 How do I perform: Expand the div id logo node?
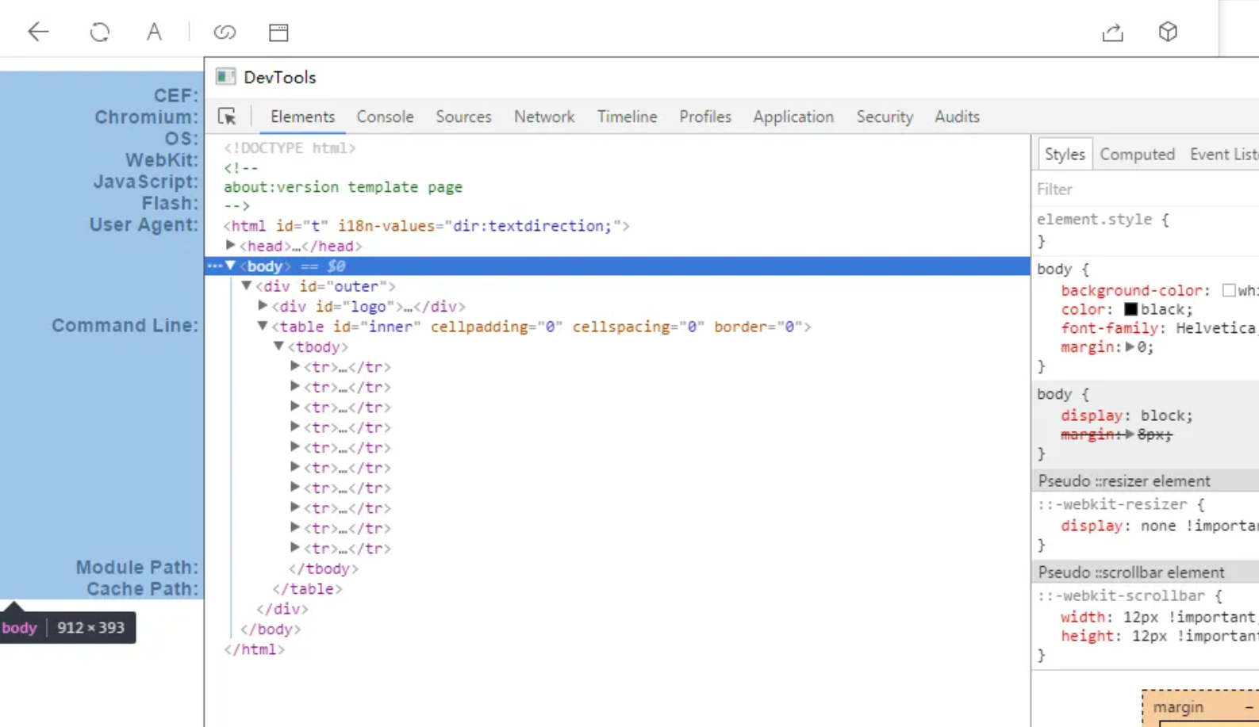[x=263, y=305]
